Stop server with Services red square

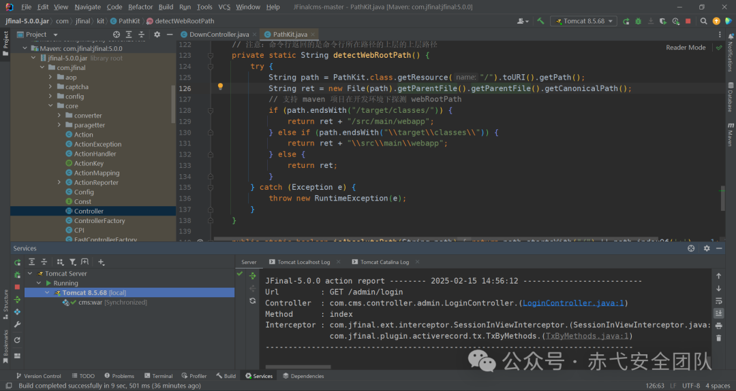tap(17, 286)
